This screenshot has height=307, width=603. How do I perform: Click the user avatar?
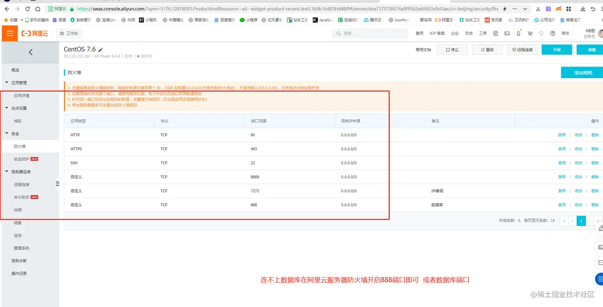601,33
